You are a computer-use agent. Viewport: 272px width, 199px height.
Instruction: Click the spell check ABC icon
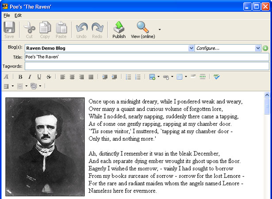(x=216, y=77)
